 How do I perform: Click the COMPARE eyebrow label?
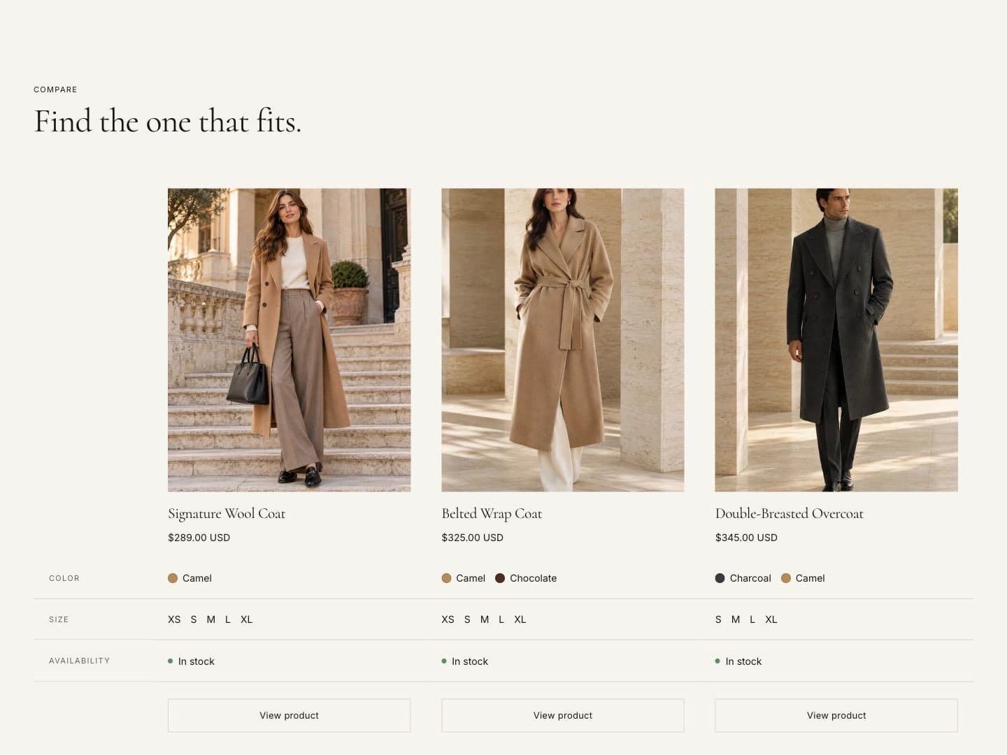(55, 89)
